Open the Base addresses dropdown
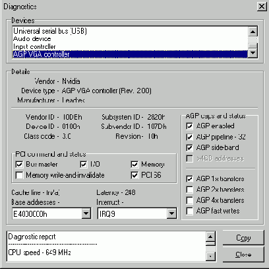Image resolution: width=269 pixels, height=269 pixels. (x=86, y=213)
